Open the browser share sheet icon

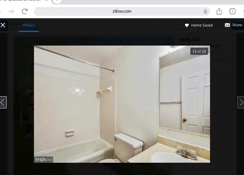219,11
